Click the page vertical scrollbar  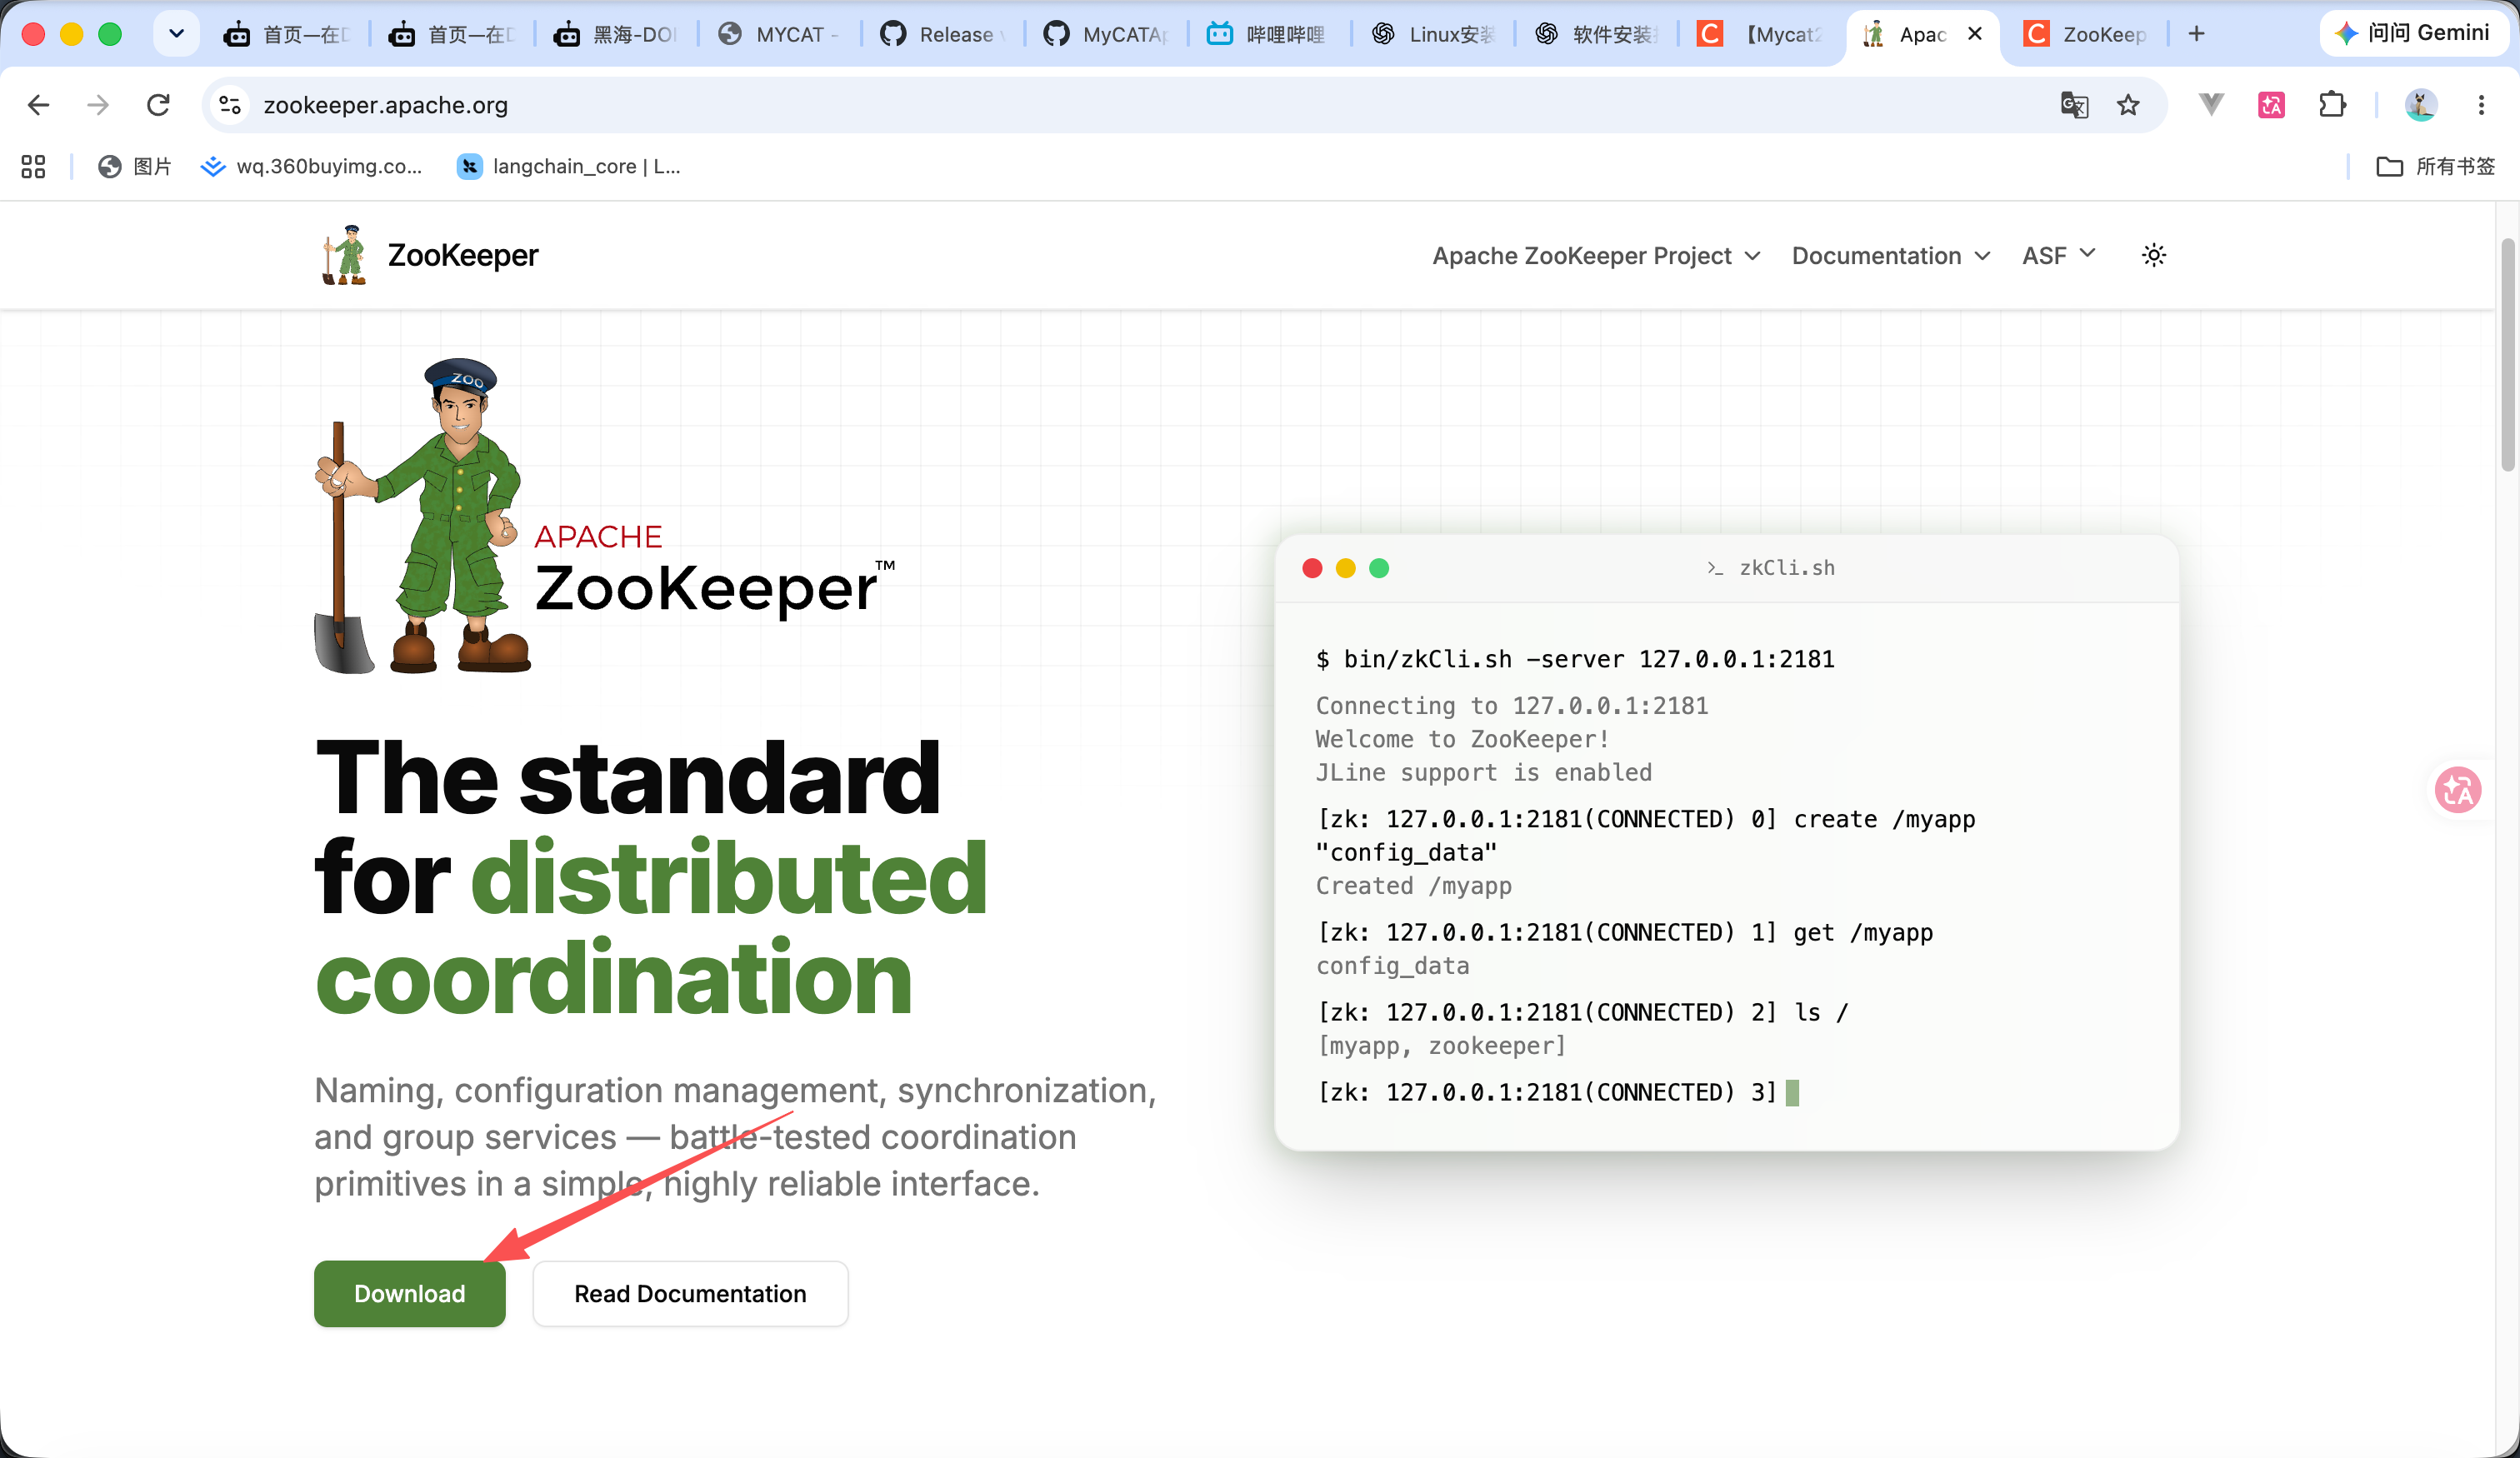tap(2507, 354)
